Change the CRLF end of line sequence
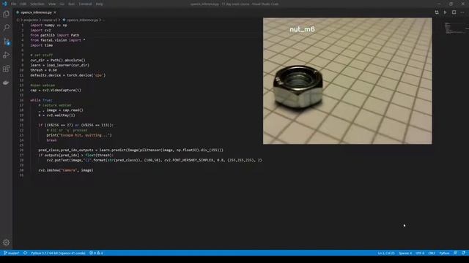 click(x=432, y=253)
